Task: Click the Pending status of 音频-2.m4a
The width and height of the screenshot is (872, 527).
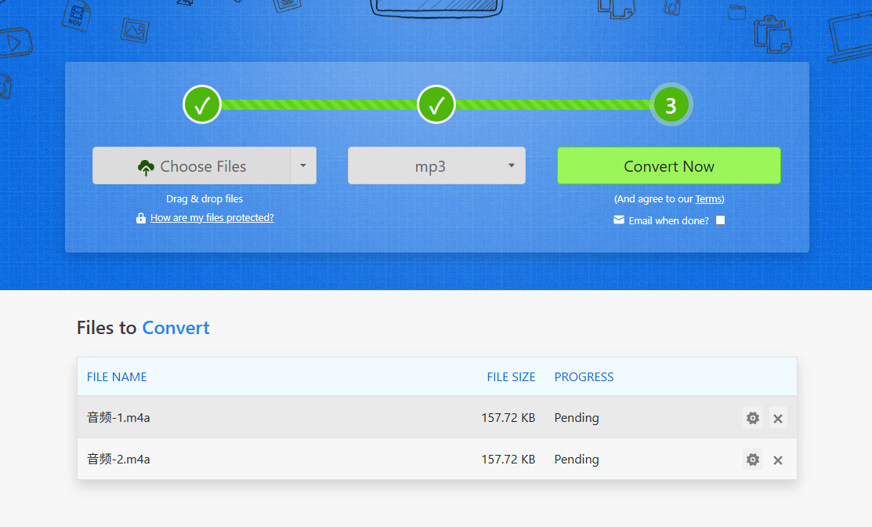Action: point(577,460)
